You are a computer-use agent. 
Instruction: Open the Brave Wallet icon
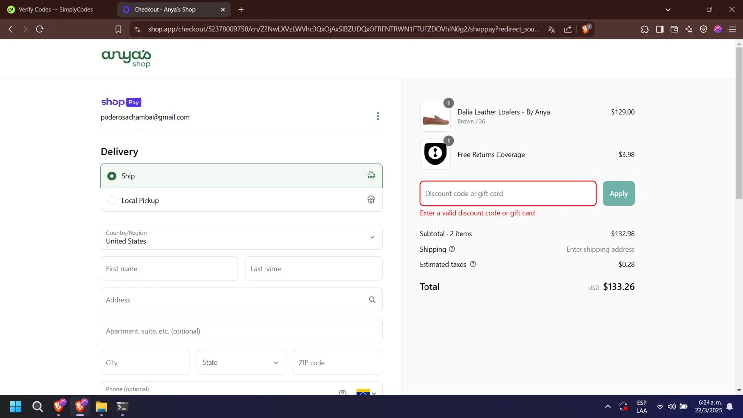tap(674, 29)
